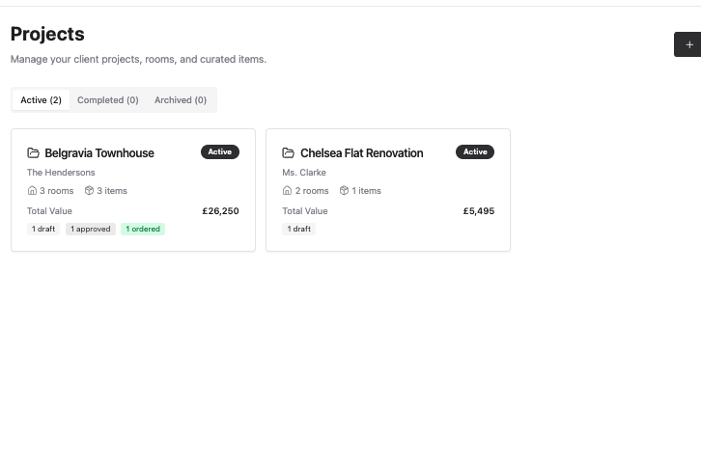Click the 1 draft tag on Chelsea Flat
701x464 pixels.
(299, 230)
